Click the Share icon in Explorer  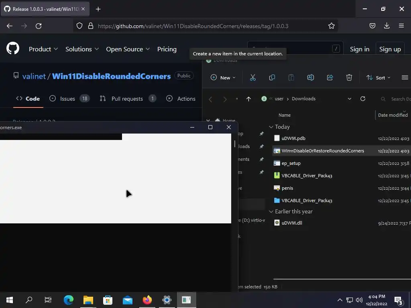point(330,77)
